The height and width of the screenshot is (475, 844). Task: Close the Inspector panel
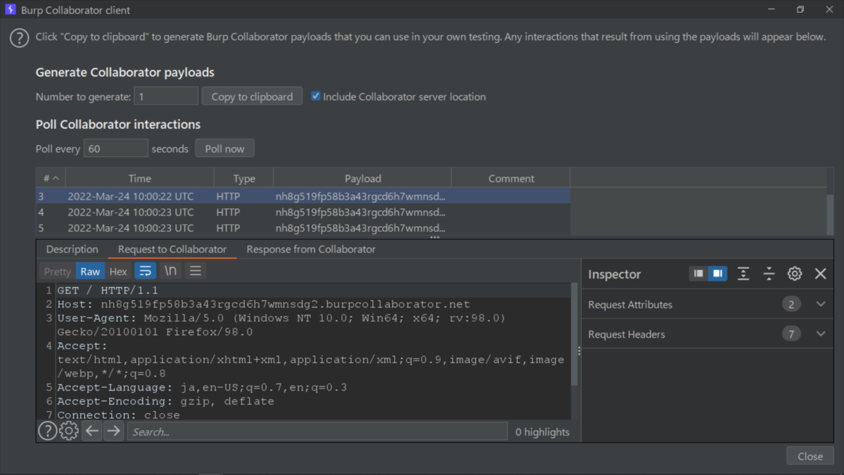click(x=820, y=274)
